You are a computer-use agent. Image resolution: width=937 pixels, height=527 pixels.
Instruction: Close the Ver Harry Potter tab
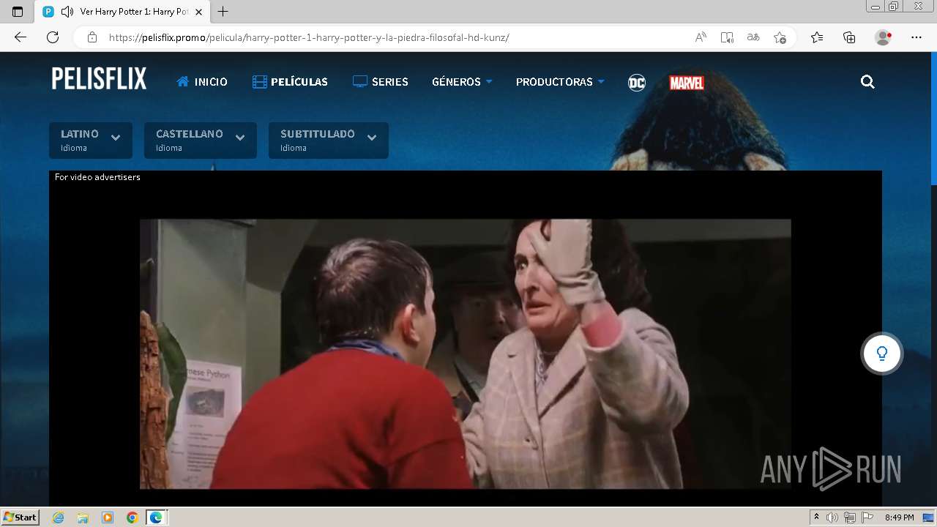click(198, 12)
